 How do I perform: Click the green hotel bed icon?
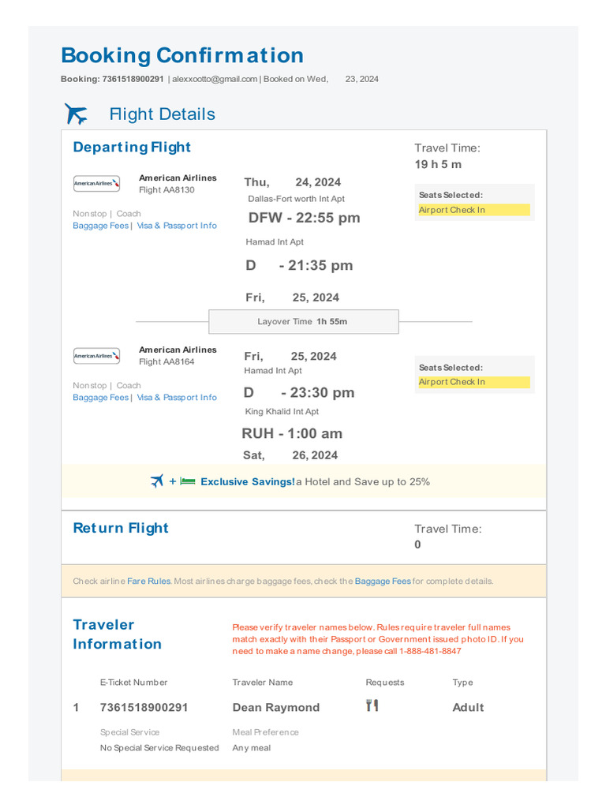click(188, 481)
